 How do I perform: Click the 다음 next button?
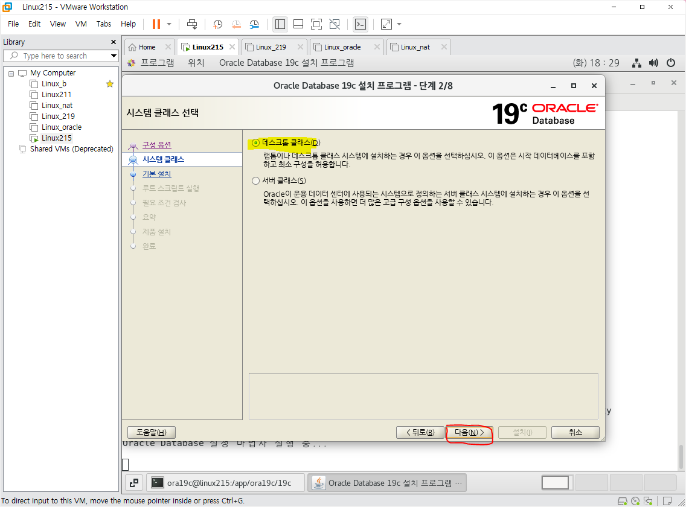coord(469,432)
